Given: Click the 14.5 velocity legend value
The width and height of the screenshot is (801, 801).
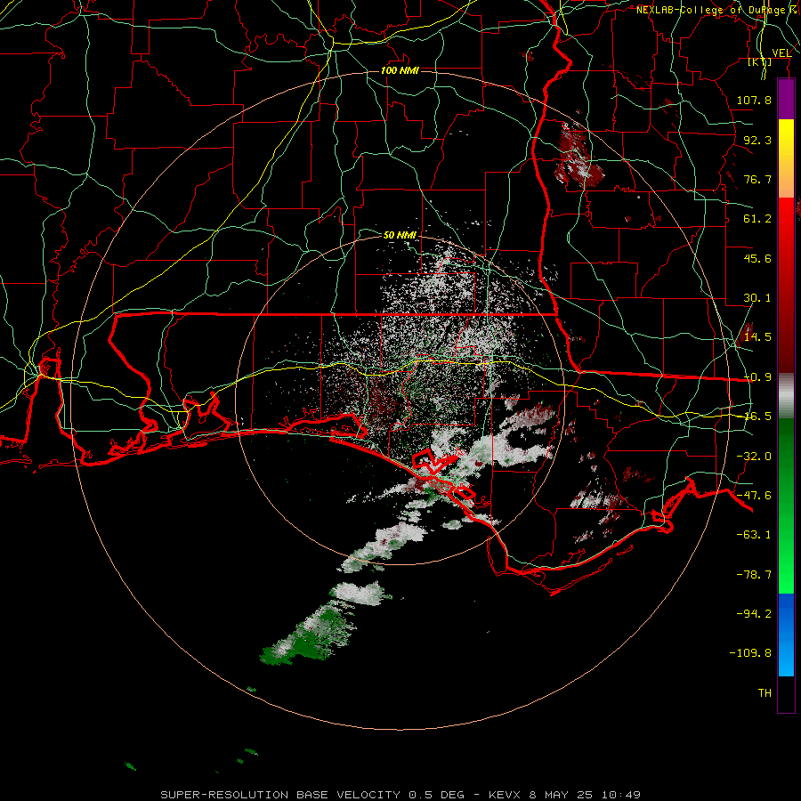Looking at the screenshot, I should [x=757, y=337].
